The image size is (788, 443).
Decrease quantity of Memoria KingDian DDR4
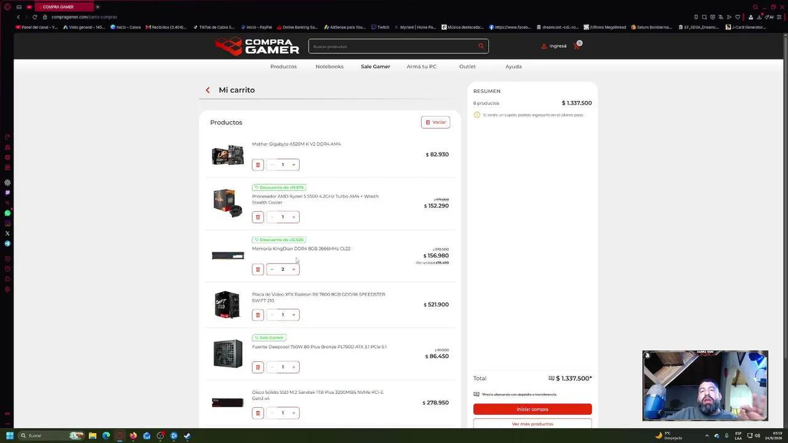click(x=271, y=269)
